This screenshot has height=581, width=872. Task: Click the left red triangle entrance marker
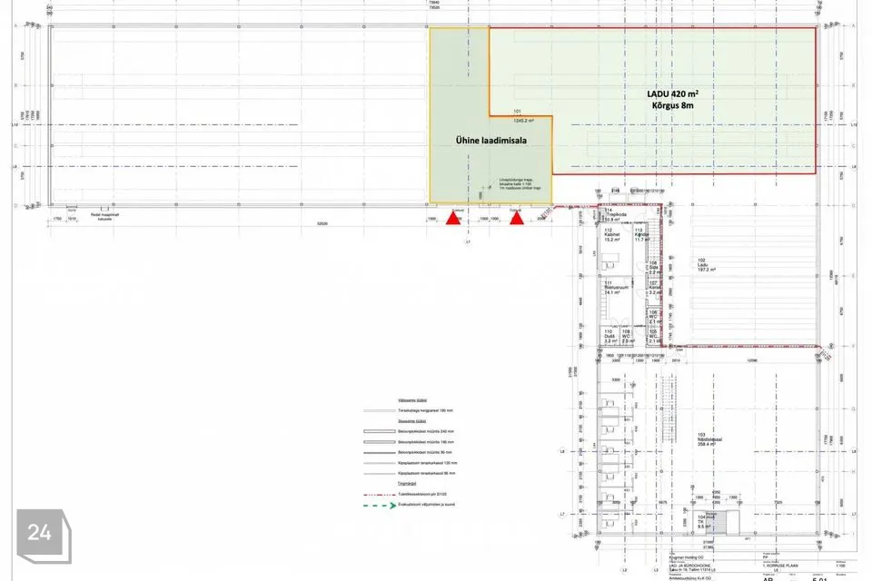(x=452, y=218)
